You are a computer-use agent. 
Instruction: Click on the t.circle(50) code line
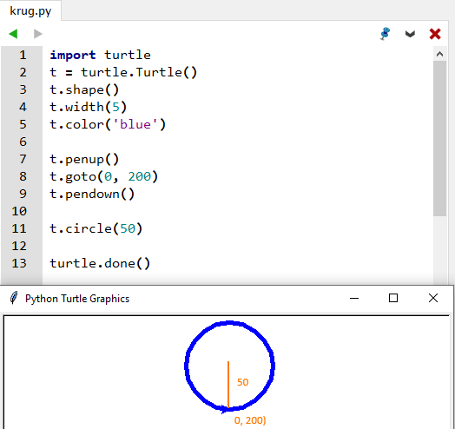96,228
